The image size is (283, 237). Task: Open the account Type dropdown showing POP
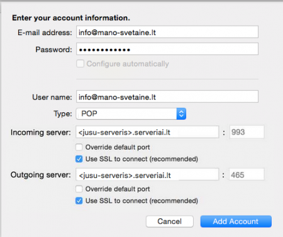(x=131, y=113)
